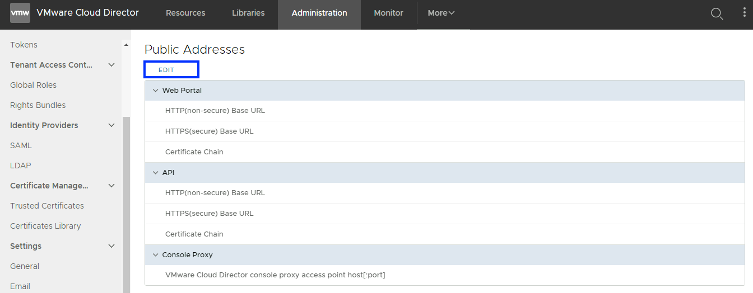Viewport: 753px width, 293px height.
Task: Collapse the API section chevron
Action: [x=156, y=173]
